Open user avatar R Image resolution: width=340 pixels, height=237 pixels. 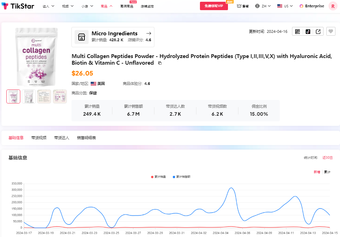click(x=333, y=6)
